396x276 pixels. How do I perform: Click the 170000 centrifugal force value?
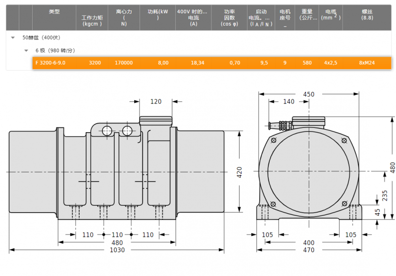click(124, 63)
